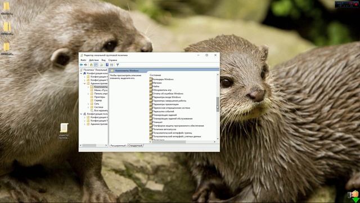Expand the Сеть tree node

[x=88, y=104]
